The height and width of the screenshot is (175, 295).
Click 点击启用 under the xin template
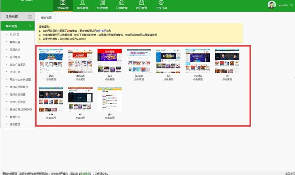pos(80,118)
